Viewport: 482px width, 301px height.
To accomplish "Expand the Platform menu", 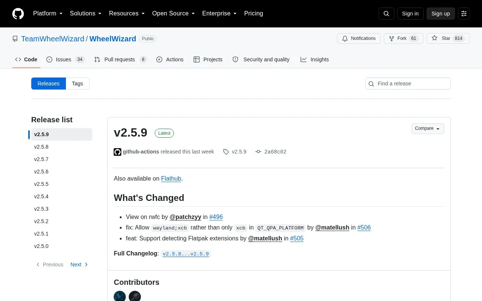I will point(48,14).
